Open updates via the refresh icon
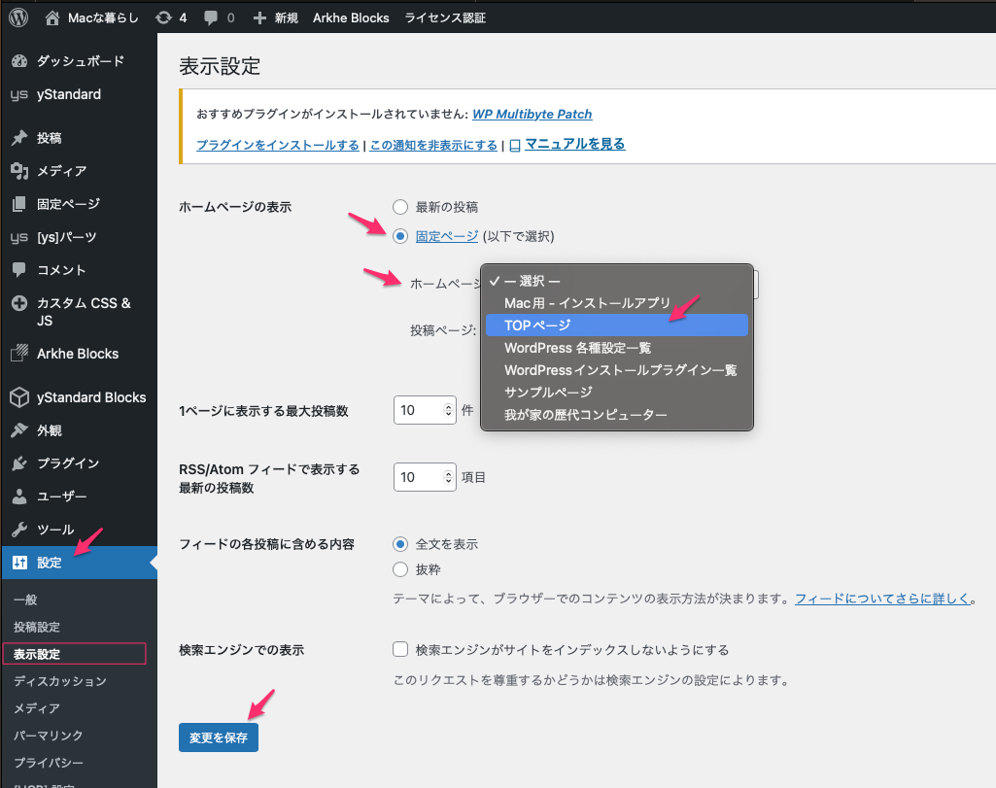Image resolution: width=996 pixels, height=788 pixels. pos(164,17)
